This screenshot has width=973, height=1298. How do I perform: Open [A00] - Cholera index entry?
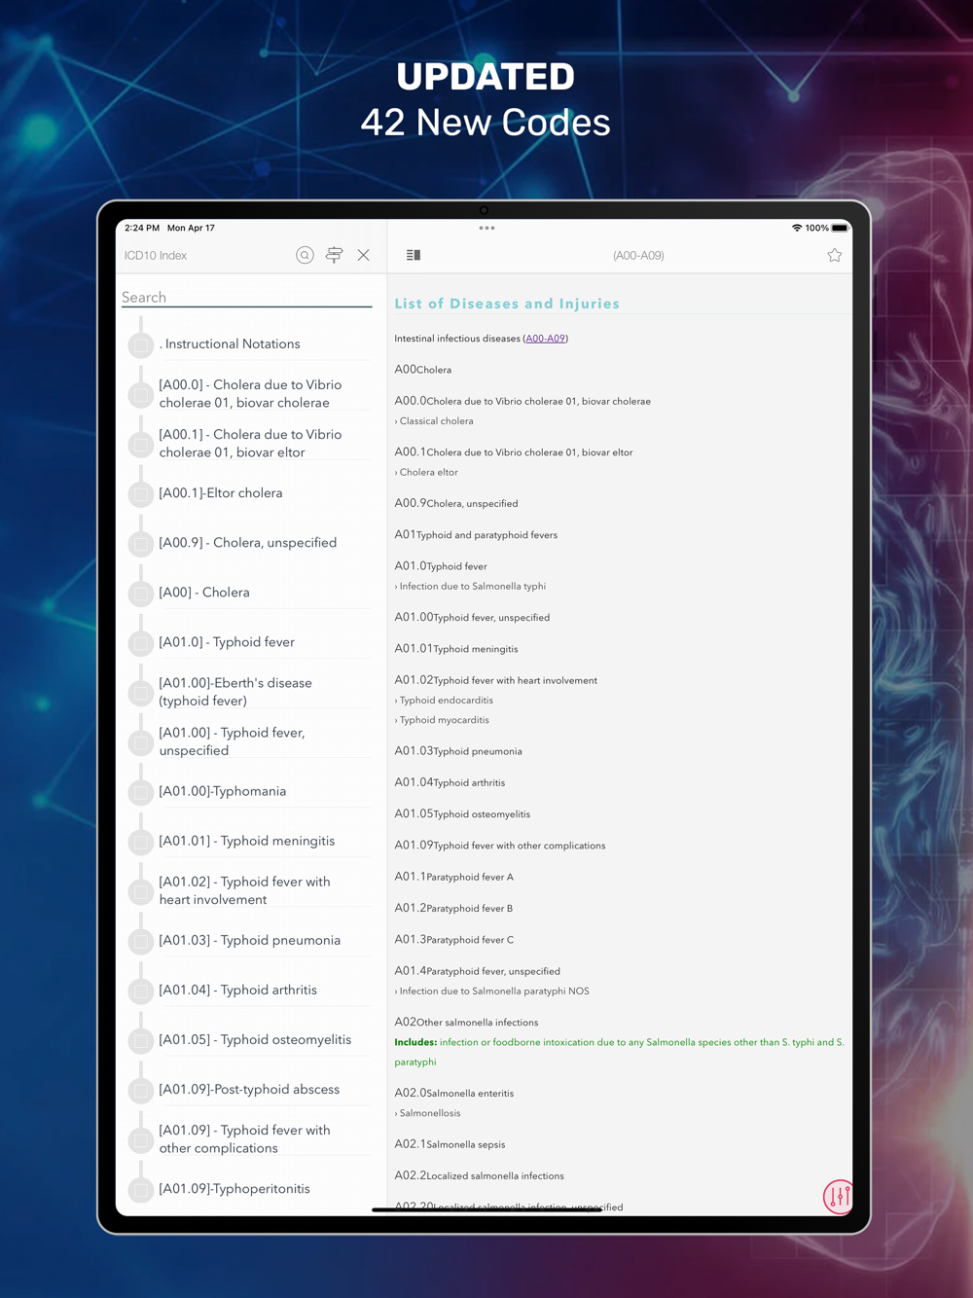[204, 592]
